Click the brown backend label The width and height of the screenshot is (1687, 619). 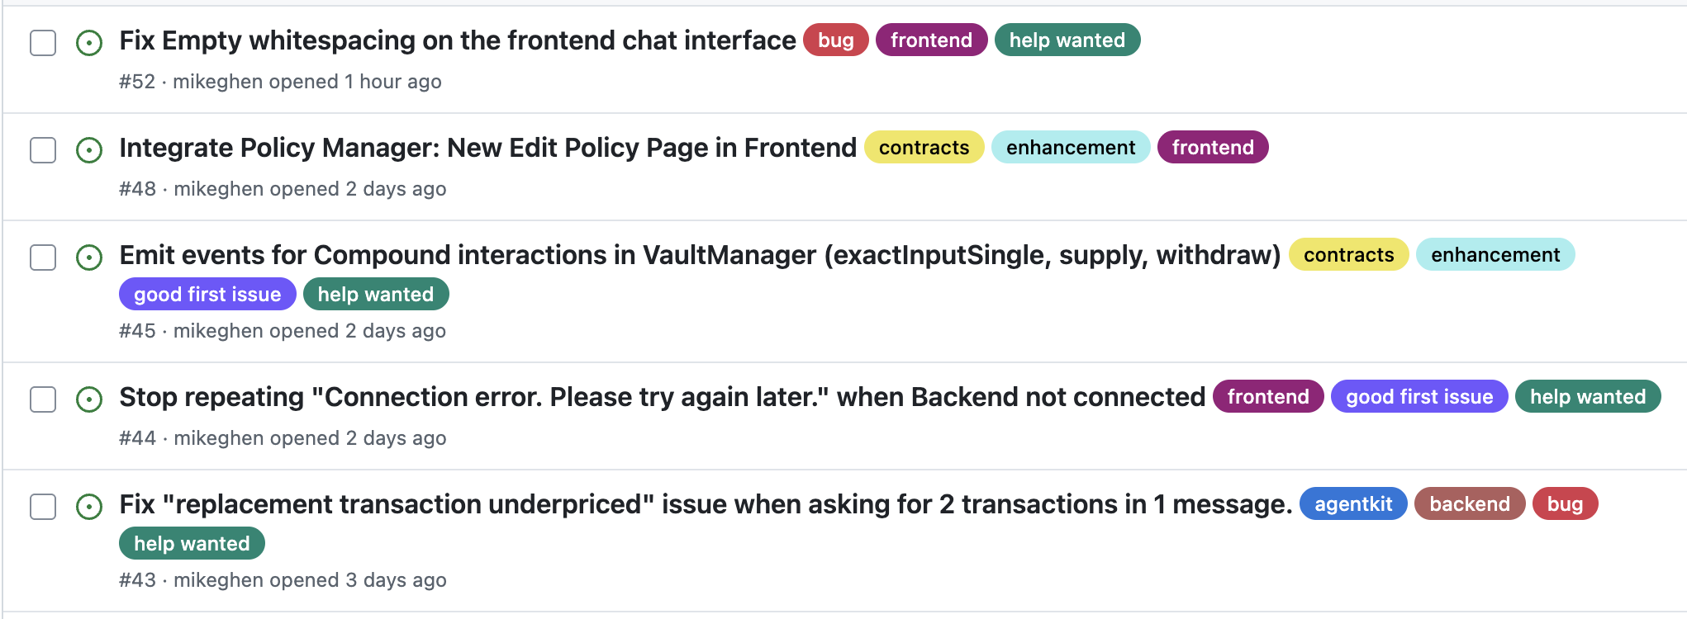tap(1470, 504)
